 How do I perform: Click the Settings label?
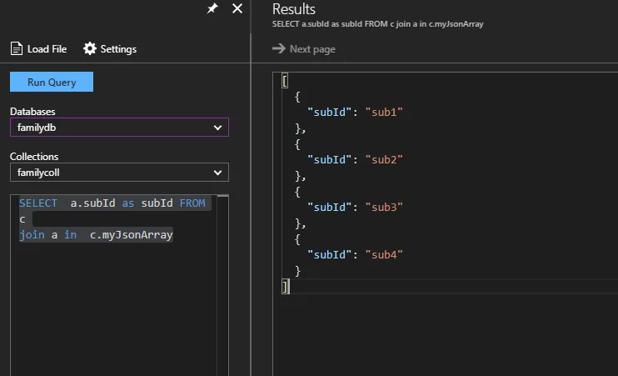[118, 49]
